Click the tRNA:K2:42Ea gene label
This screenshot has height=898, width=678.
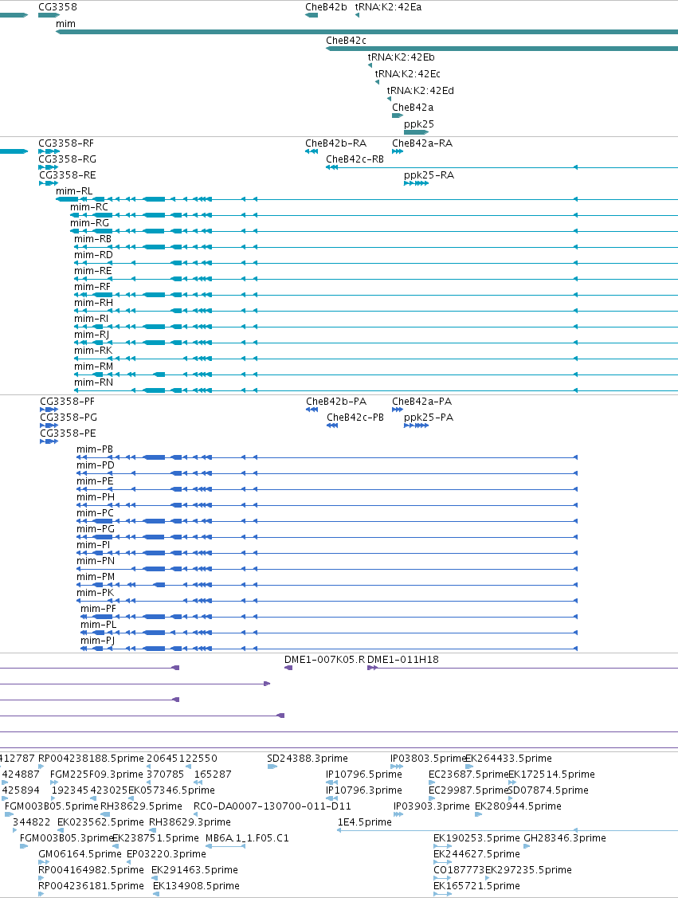click(x=388, y=7)
